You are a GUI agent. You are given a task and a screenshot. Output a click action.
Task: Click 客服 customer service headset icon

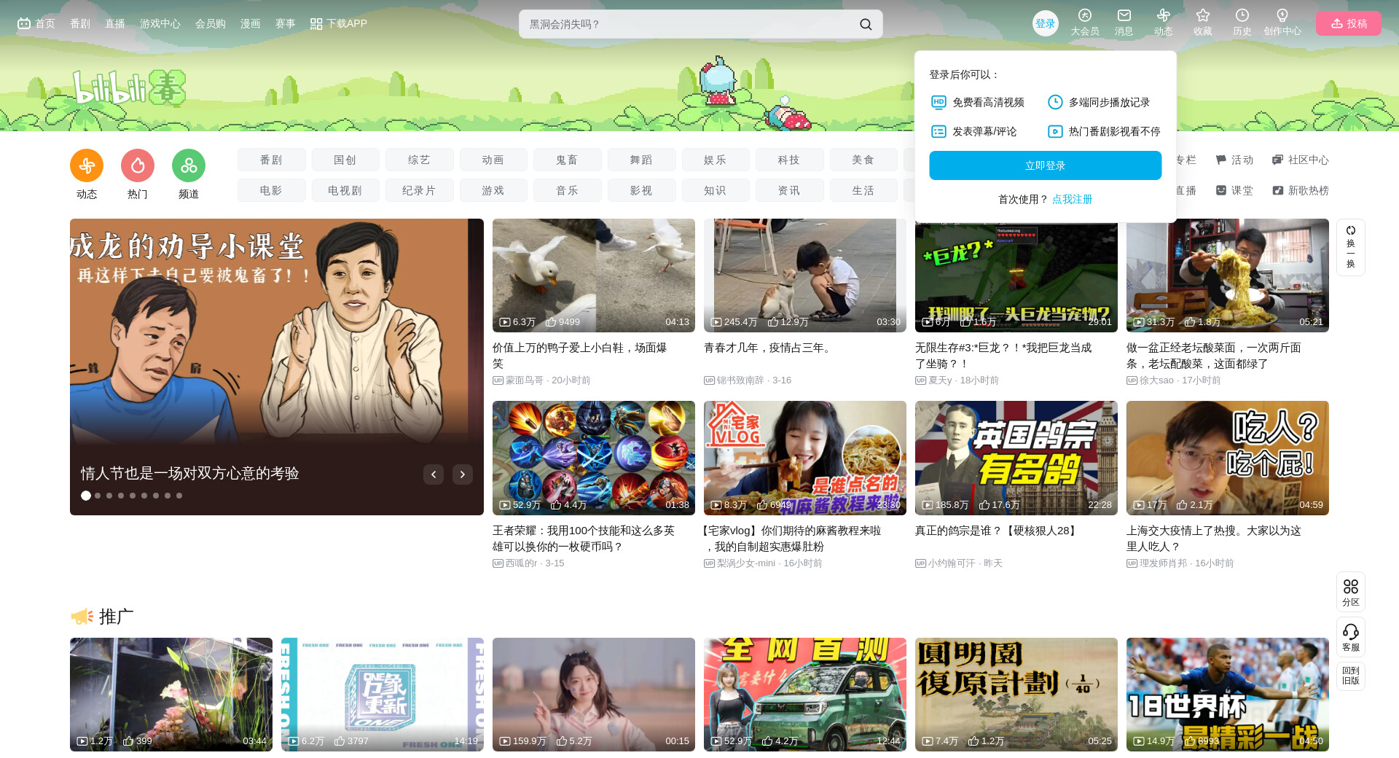click(1350, 637)
